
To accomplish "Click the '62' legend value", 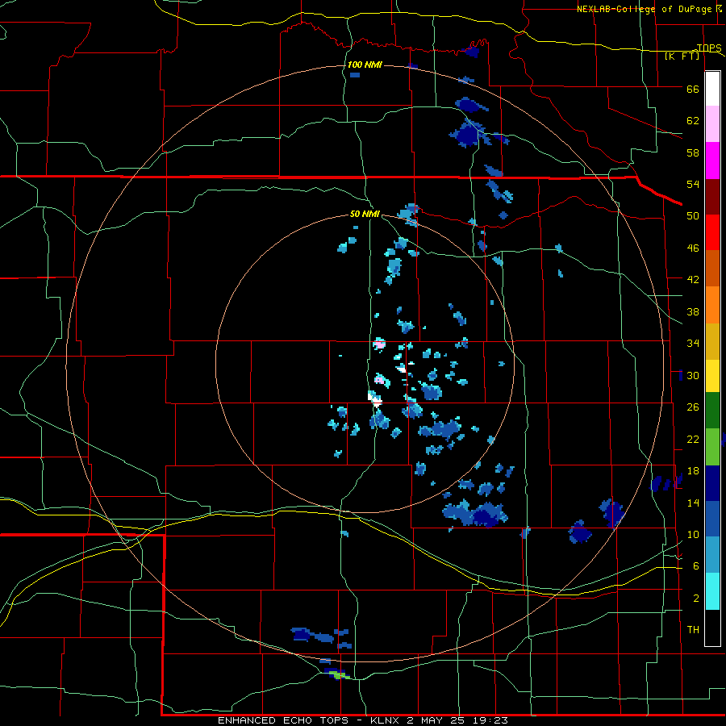I will click(693, 120).
